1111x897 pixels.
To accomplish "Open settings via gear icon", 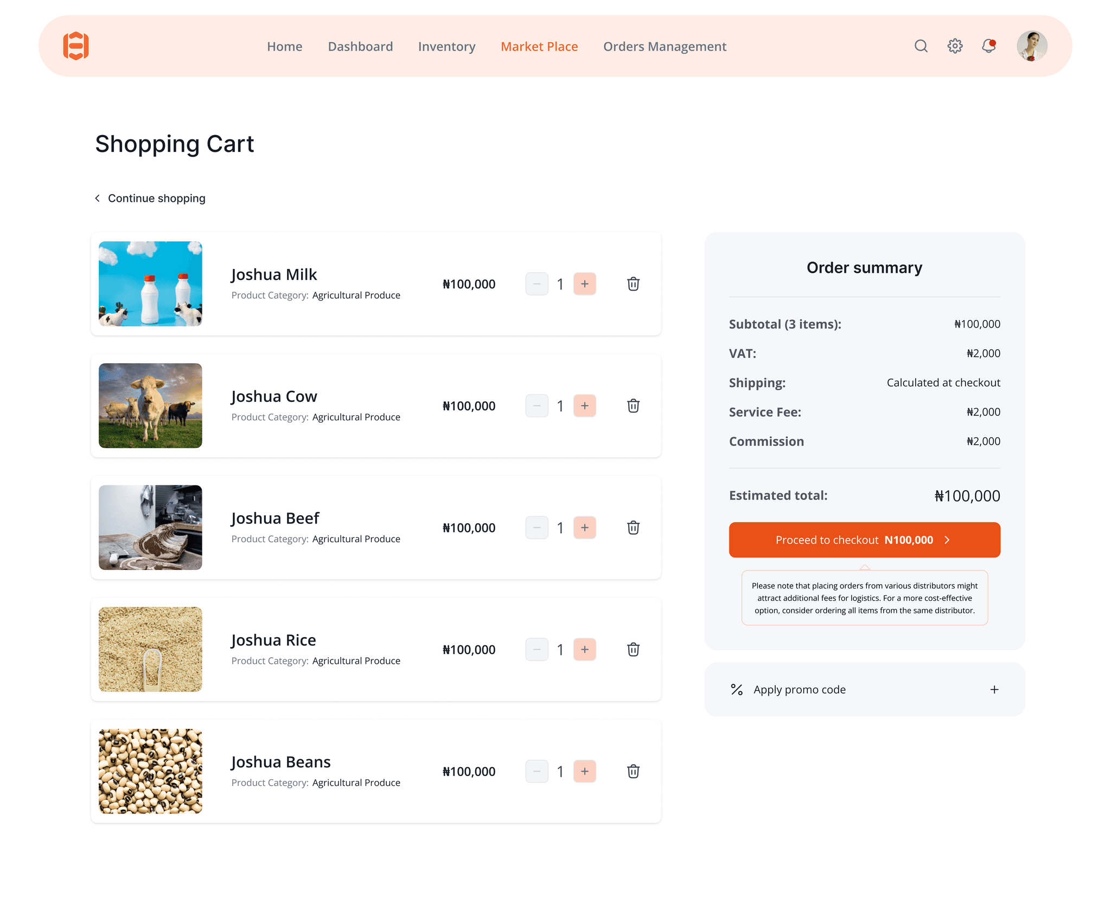I will tap(955, 46).
